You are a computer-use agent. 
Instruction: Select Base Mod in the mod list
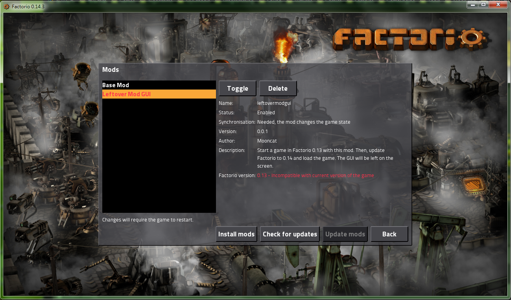[159, 85]
